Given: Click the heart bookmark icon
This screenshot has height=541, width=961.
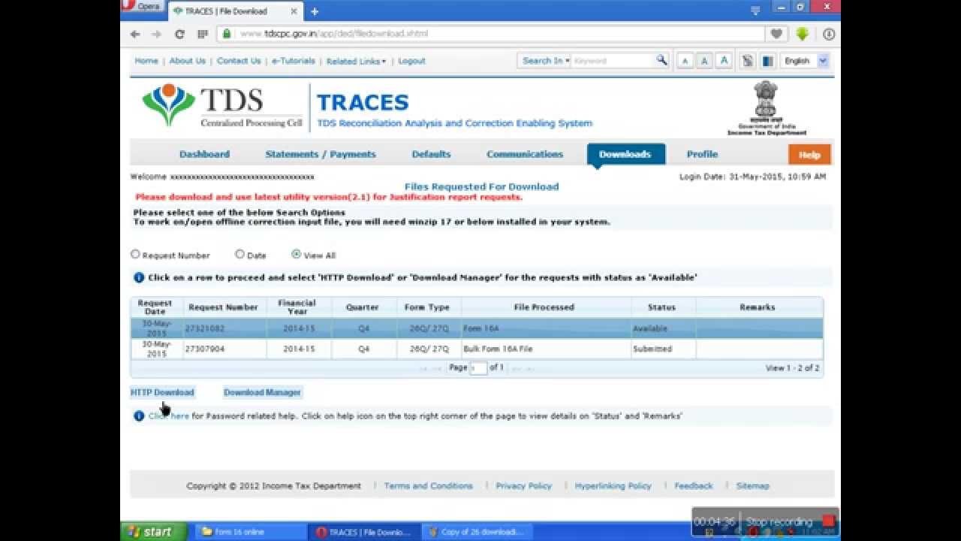Looking at the screenshot, I should pos(776,34).
